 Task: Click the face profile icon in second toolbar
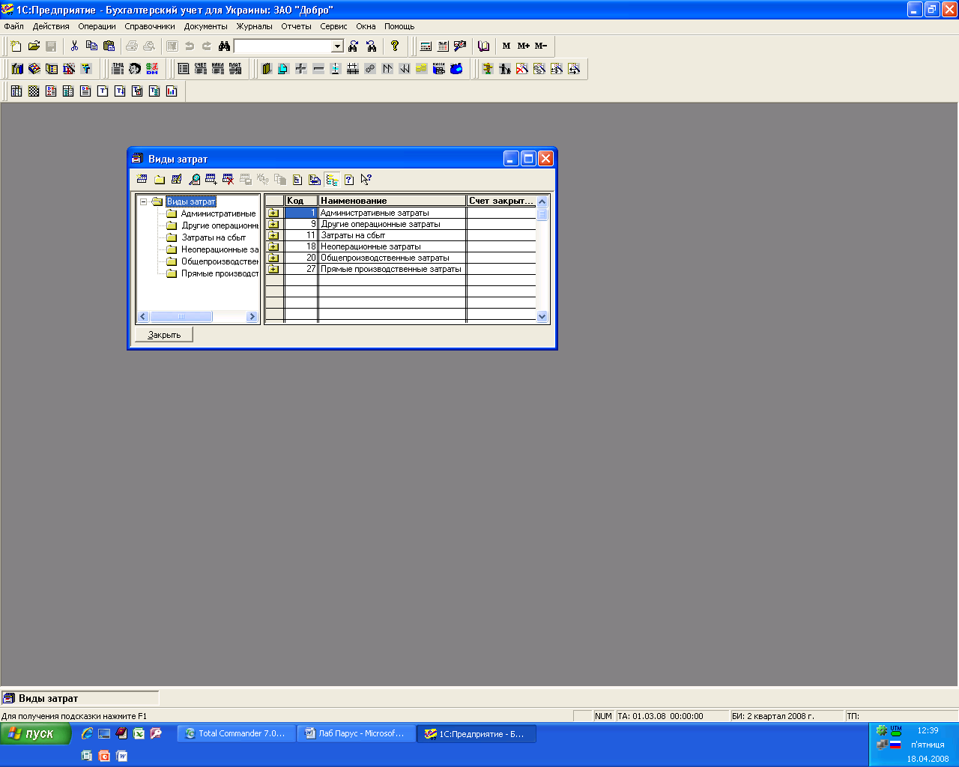(135, 69)
